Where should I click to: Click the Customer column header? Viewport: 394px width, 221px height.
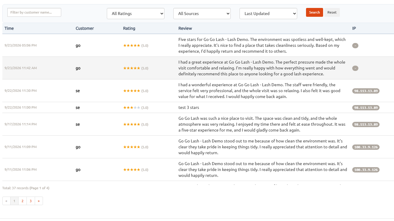point(85,28)
